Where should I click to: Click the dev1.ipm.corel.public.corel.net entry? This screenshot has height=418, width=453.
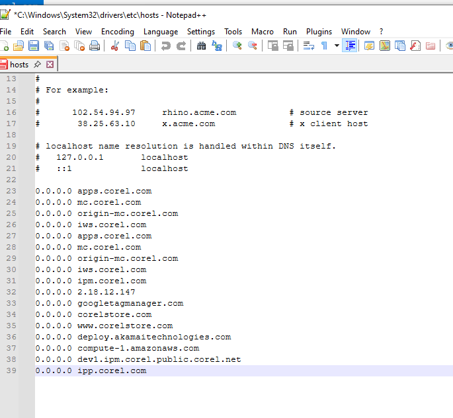[x=159, y=359]
